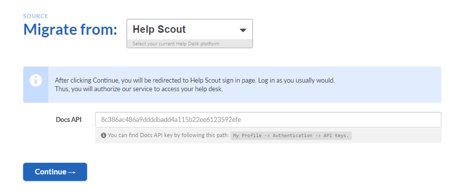Click the round info icon in blue banner
This screenshot has height=191, width=460.
coord(36,81)
